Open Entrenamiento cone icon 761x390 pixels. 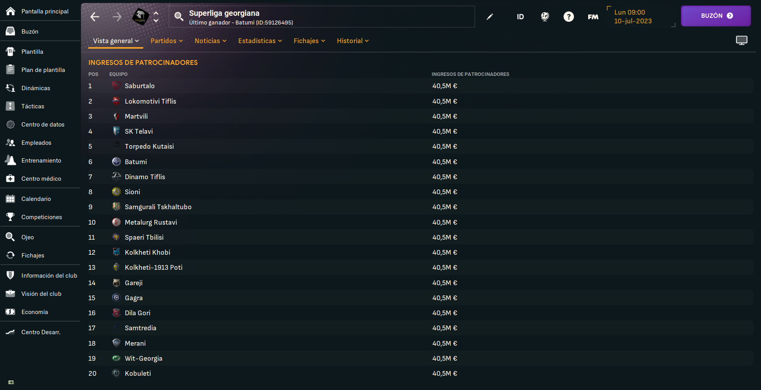11,160
